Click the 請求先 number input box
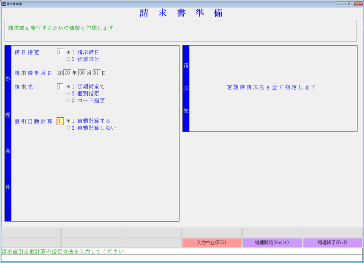Viewport: 364px width, 263px height. (60, 87)
